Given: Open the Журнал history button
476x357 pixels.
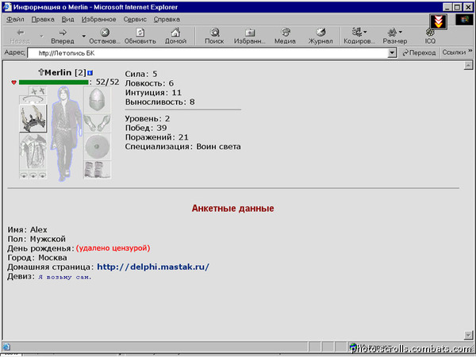Looking at the screenshot, I should [x=321, y=36].
